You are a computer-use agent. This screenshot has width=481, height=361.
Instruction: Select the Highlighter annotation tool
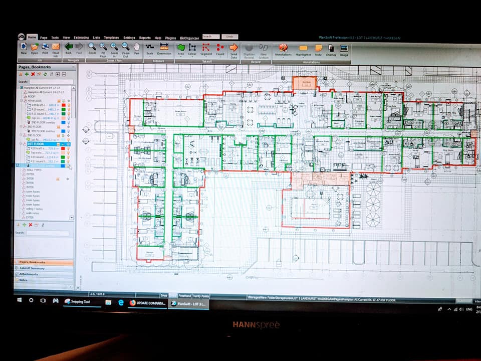(x=303, y=48)
